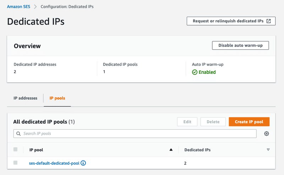Click the value 1 under Dedicated IP pools
This screenshot has width=284, height=175.
coord(104,72)
